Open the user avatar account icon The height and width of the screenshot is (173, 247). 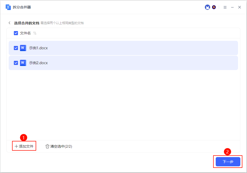tap(207, 7)
